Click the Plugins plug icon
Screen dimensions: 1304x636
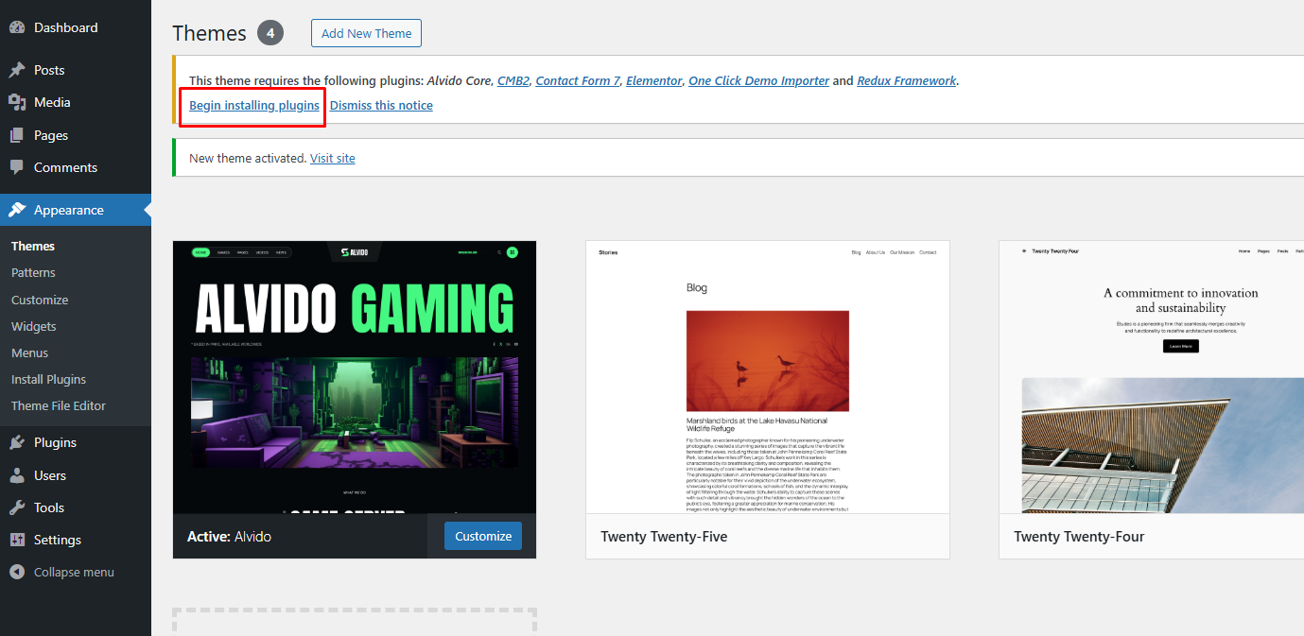tap(17, 442)
